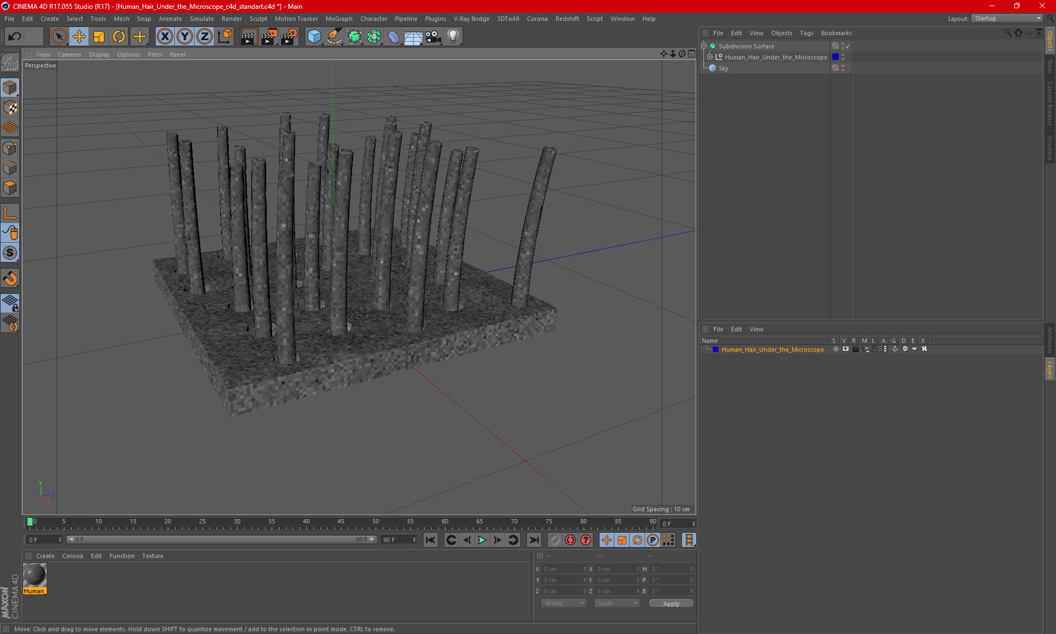This screenshot has width=1056, height=634.
Task: Open the MoGraph menu
Action: [x=339, y=19]
